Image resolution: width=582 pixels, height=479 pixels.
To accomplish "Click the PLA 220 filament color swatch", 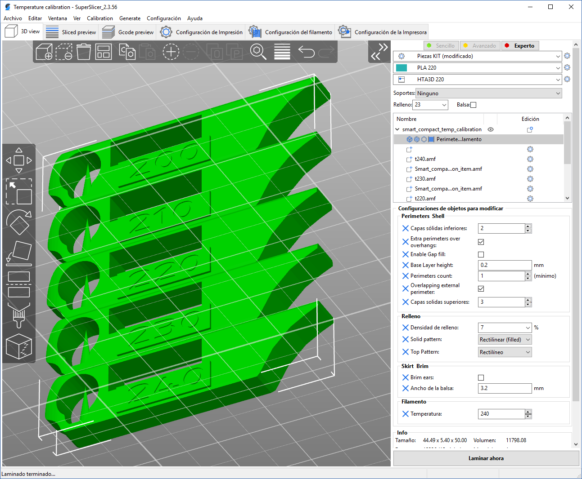I will pyautogui.click(x=402, y=68).
